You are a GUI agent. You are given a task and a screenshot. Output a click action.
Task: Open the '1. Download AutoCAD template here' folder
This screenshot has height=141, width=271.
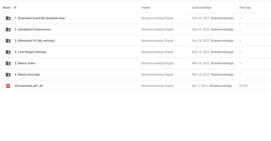pos(40,18)
